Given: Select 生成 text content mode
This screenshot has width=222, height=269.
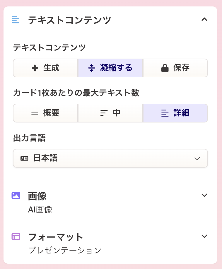Looking at the screenshot, I should [46, 68].
